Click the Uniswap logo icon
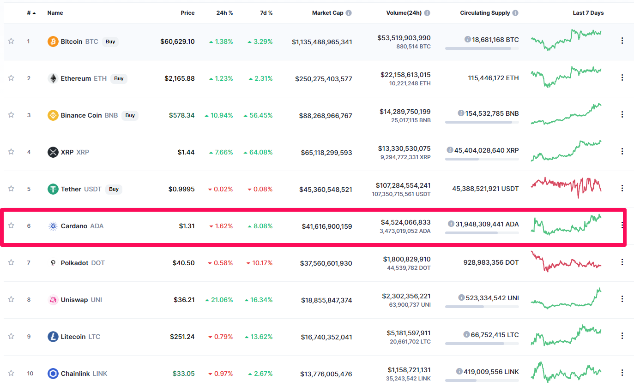 click(x=53, y=300)
